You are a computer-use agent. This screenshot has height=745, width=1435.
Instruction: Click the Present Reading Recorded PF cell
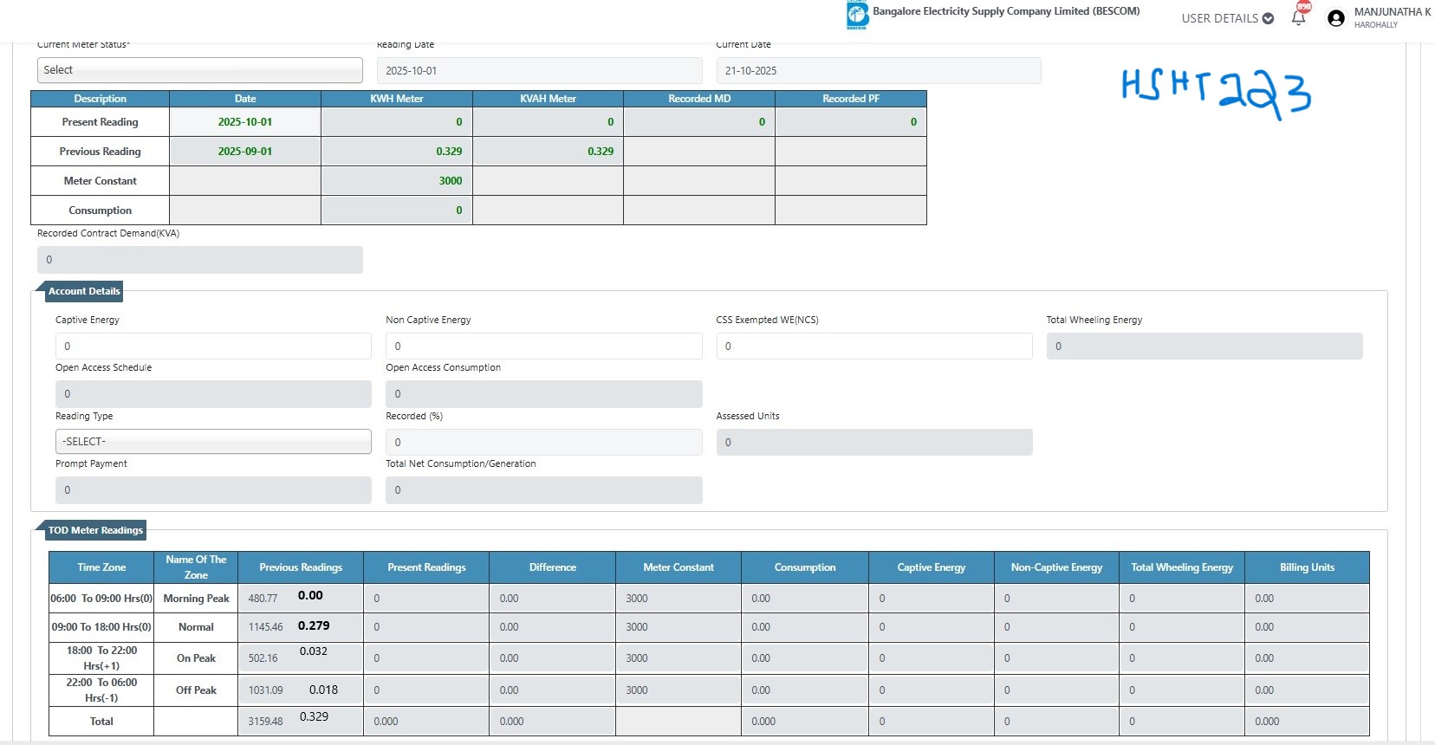click(x=850, y=122)
